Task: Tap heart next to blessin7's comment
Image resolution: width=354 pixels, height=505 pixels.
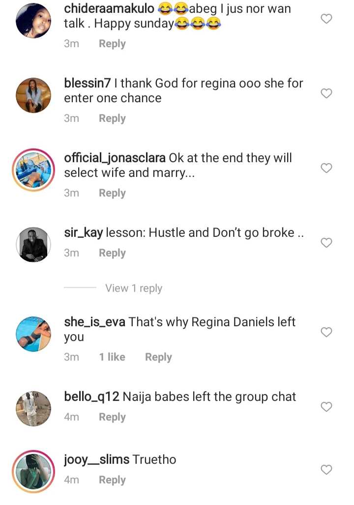Action: (x=326, y=93)
